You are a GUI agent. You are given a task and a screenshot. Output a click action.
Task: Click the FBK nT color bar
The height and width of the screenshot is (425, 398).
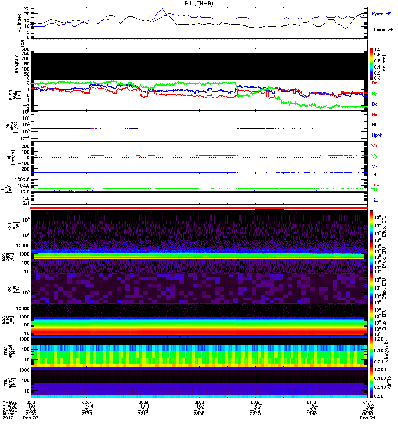click(371, 382)
